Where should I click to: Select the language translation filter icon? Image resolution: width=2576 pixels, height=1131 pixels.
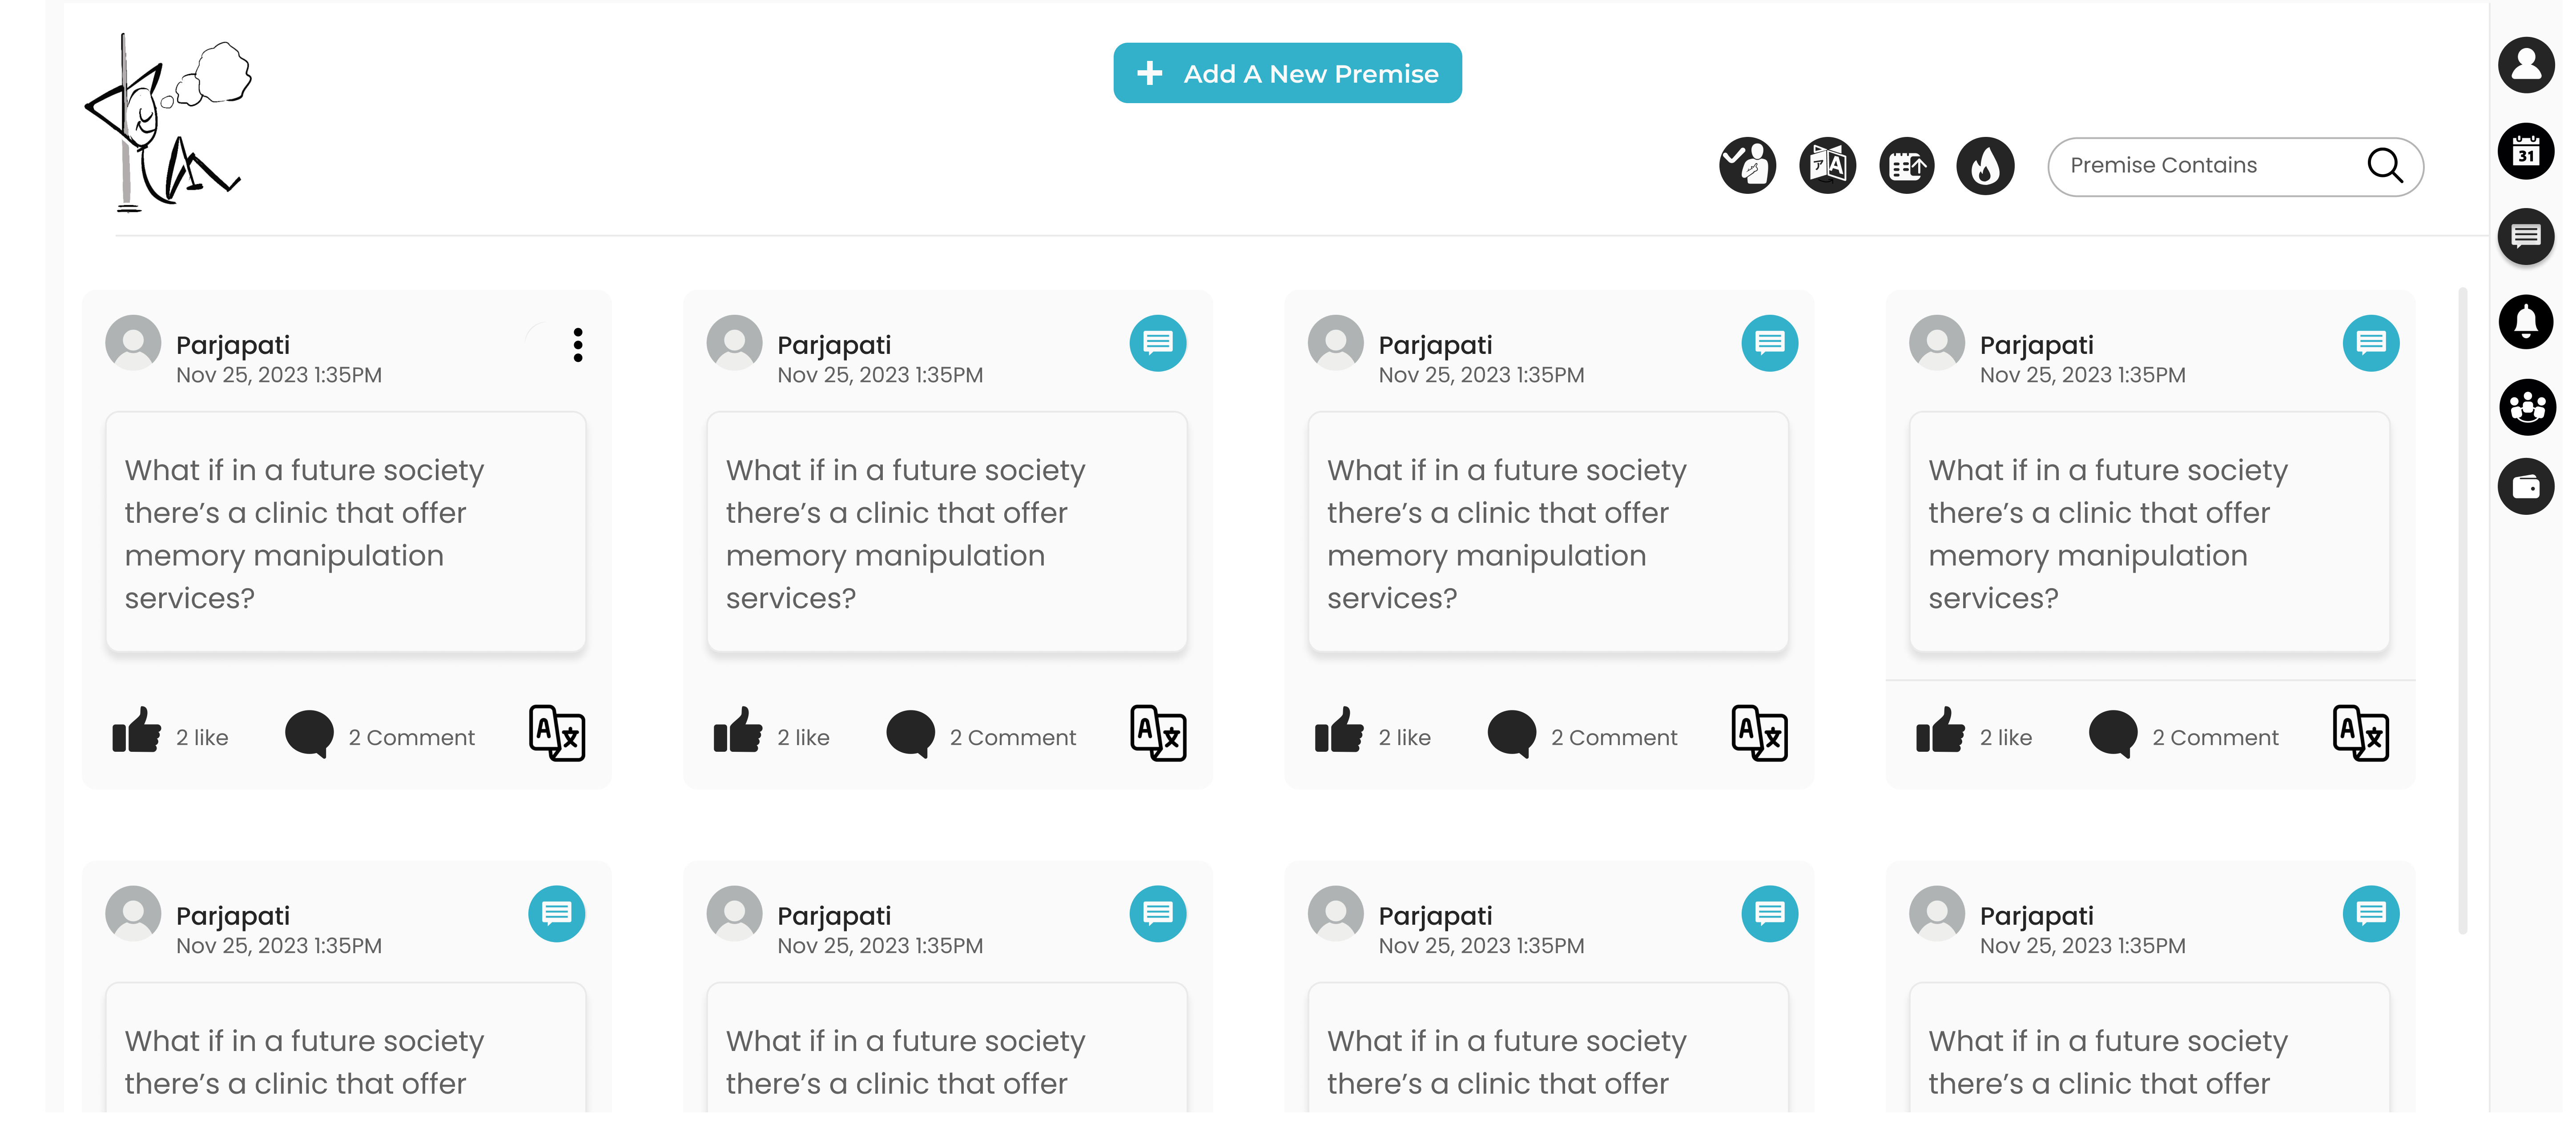click(1827, 166)
